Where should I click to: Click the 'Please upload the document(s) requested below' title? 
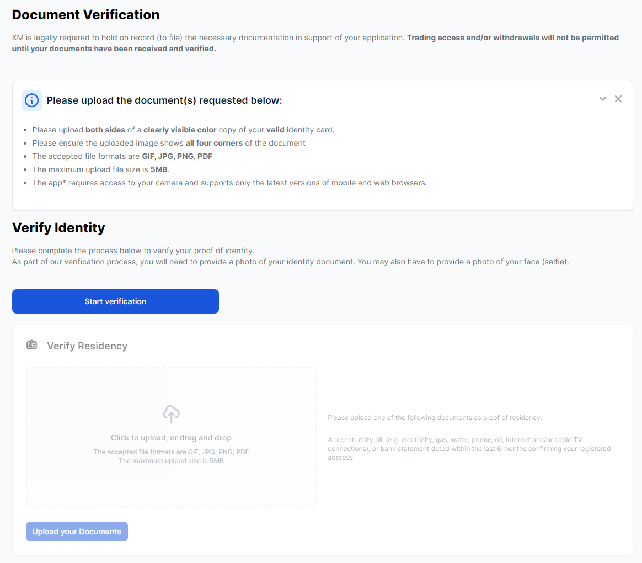pyautogui.click(x=164, y=100)
